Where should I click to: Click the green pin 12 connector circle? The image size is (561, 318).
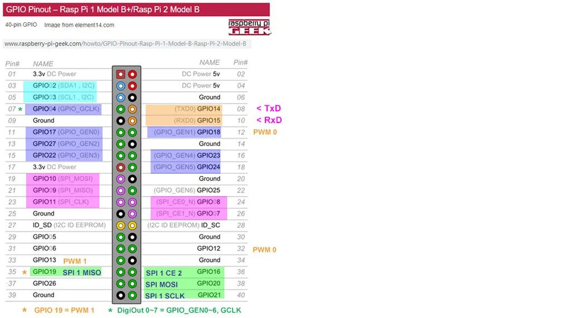coord(132,133)
